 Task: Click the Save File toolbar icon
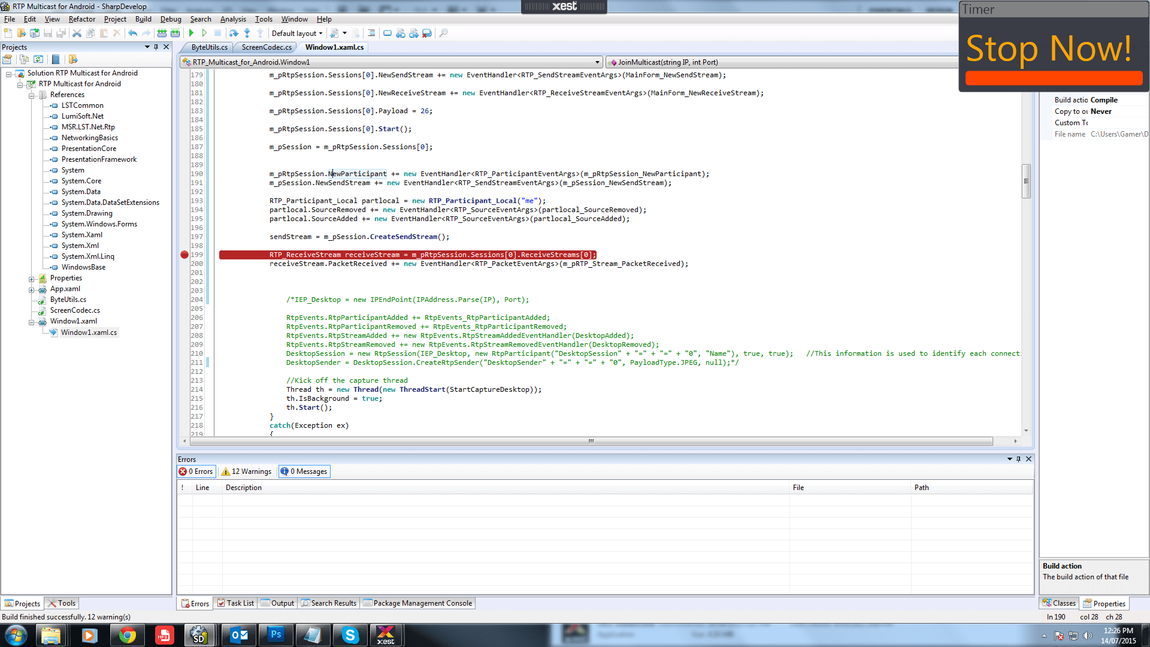point(47,33)
